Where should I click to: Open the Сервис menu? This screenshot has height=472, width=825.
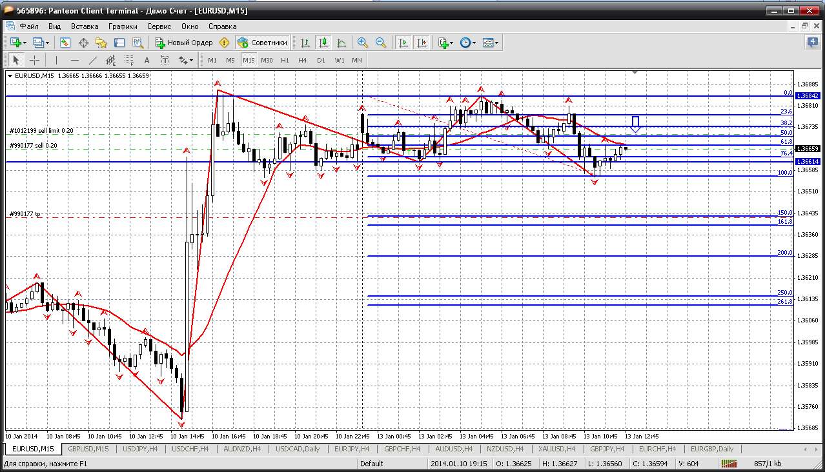coord(159,26)
